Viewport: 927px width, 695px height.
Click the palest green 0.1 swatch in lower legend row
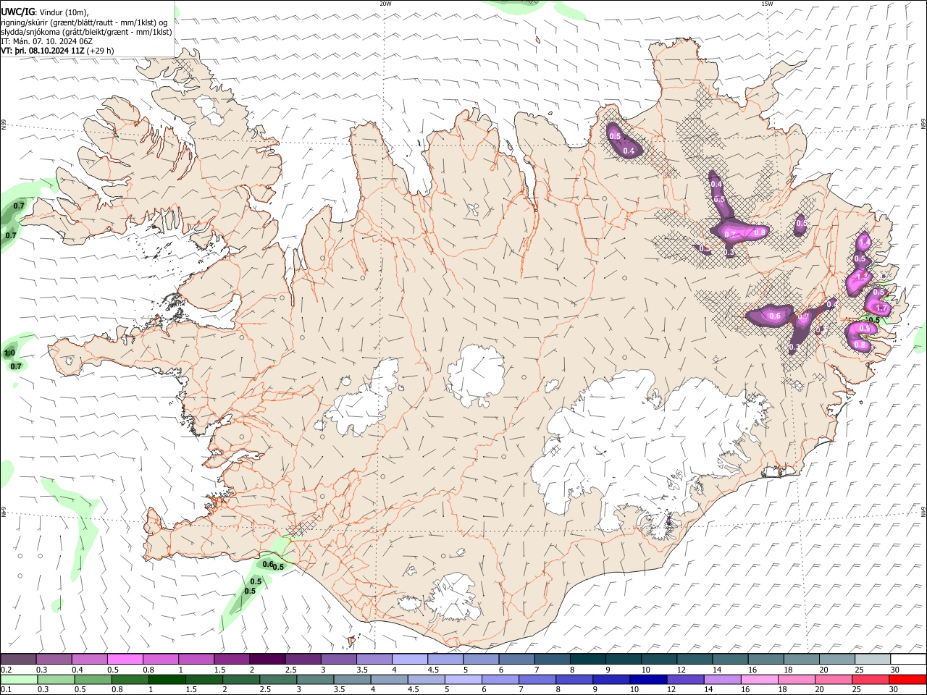[19, 679]
